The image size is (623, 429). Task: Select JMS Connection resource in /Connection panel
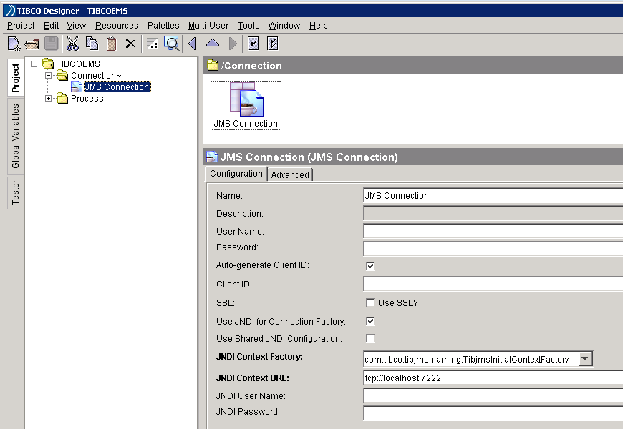pyautogui.click(x=246, y=105)
